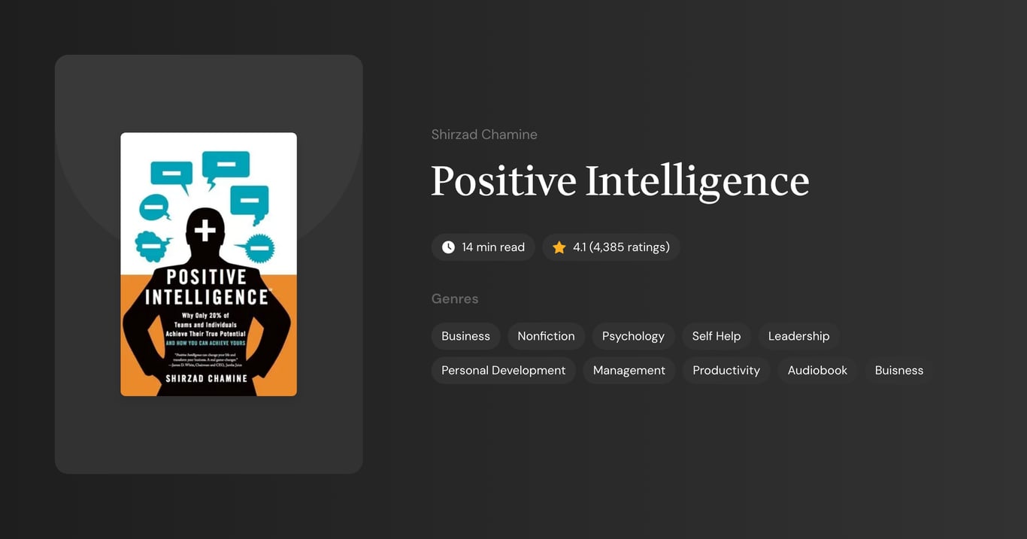Viewport: 1027px width, 539px height.
Task: Select the Nonfiction genre tag
Action: point(546,336)
